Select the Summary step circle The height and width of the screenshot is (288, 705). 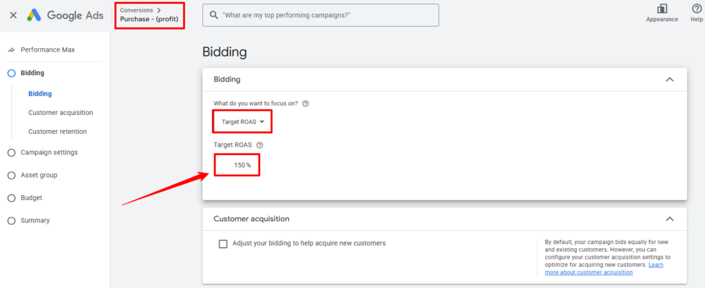coord(12,221)
